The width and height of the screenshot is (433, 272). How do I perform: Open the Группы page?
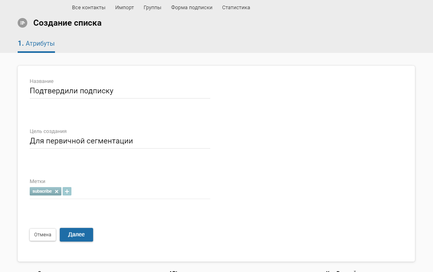click(152, 8)
